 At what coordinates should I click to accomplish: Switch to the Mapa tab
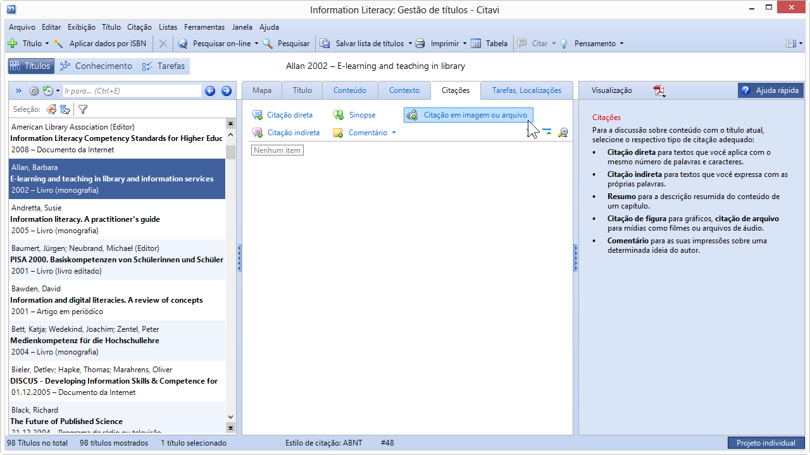pyautogui.click(x=262, y=90)
